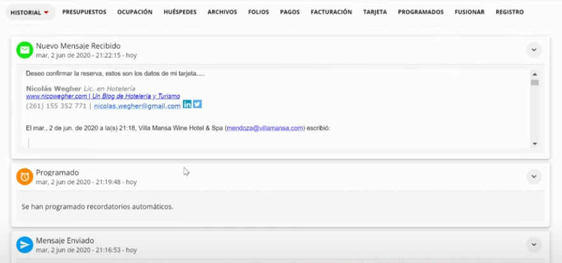Screen dimensions: 562x263
Task: Click the 'Deseo confirmar la reserva' message line
Action: point(116,73)
